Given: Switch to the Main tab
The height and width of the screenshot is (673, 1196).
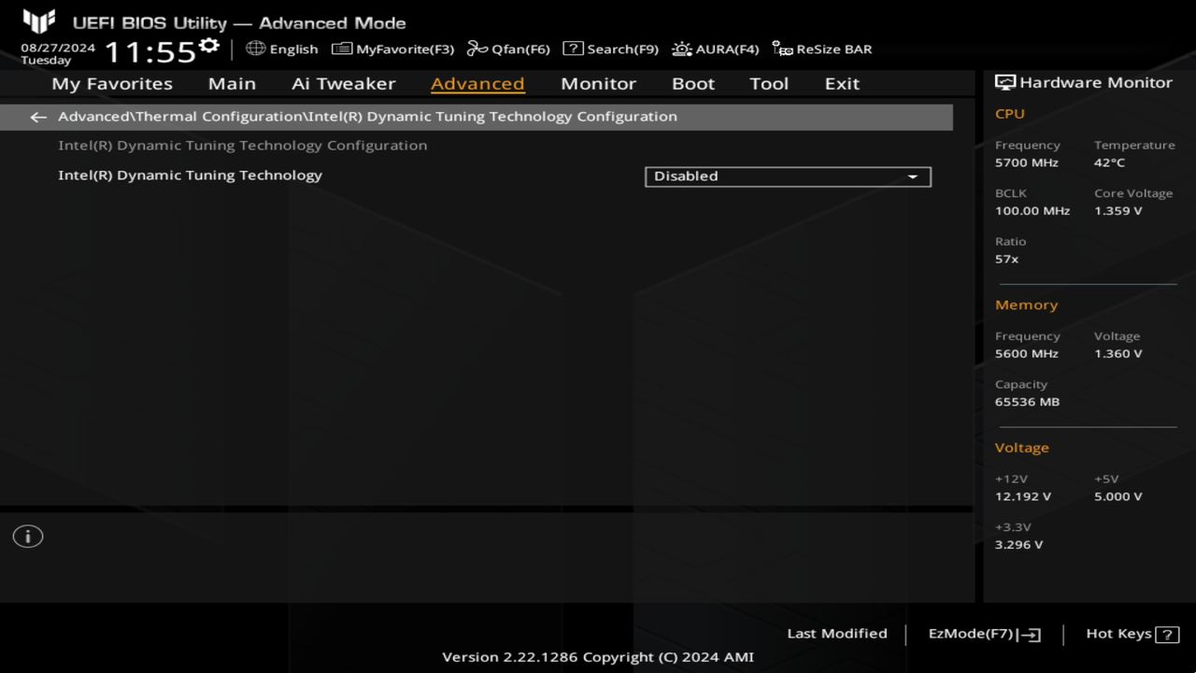Looking at the screenshot, I should (232, 83).
